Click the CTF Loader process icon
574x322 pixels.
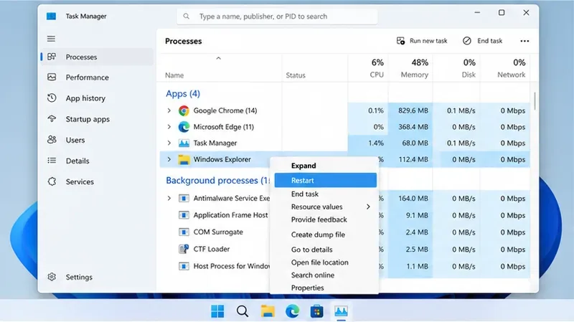pyautogui.click(x=184, y=249)
